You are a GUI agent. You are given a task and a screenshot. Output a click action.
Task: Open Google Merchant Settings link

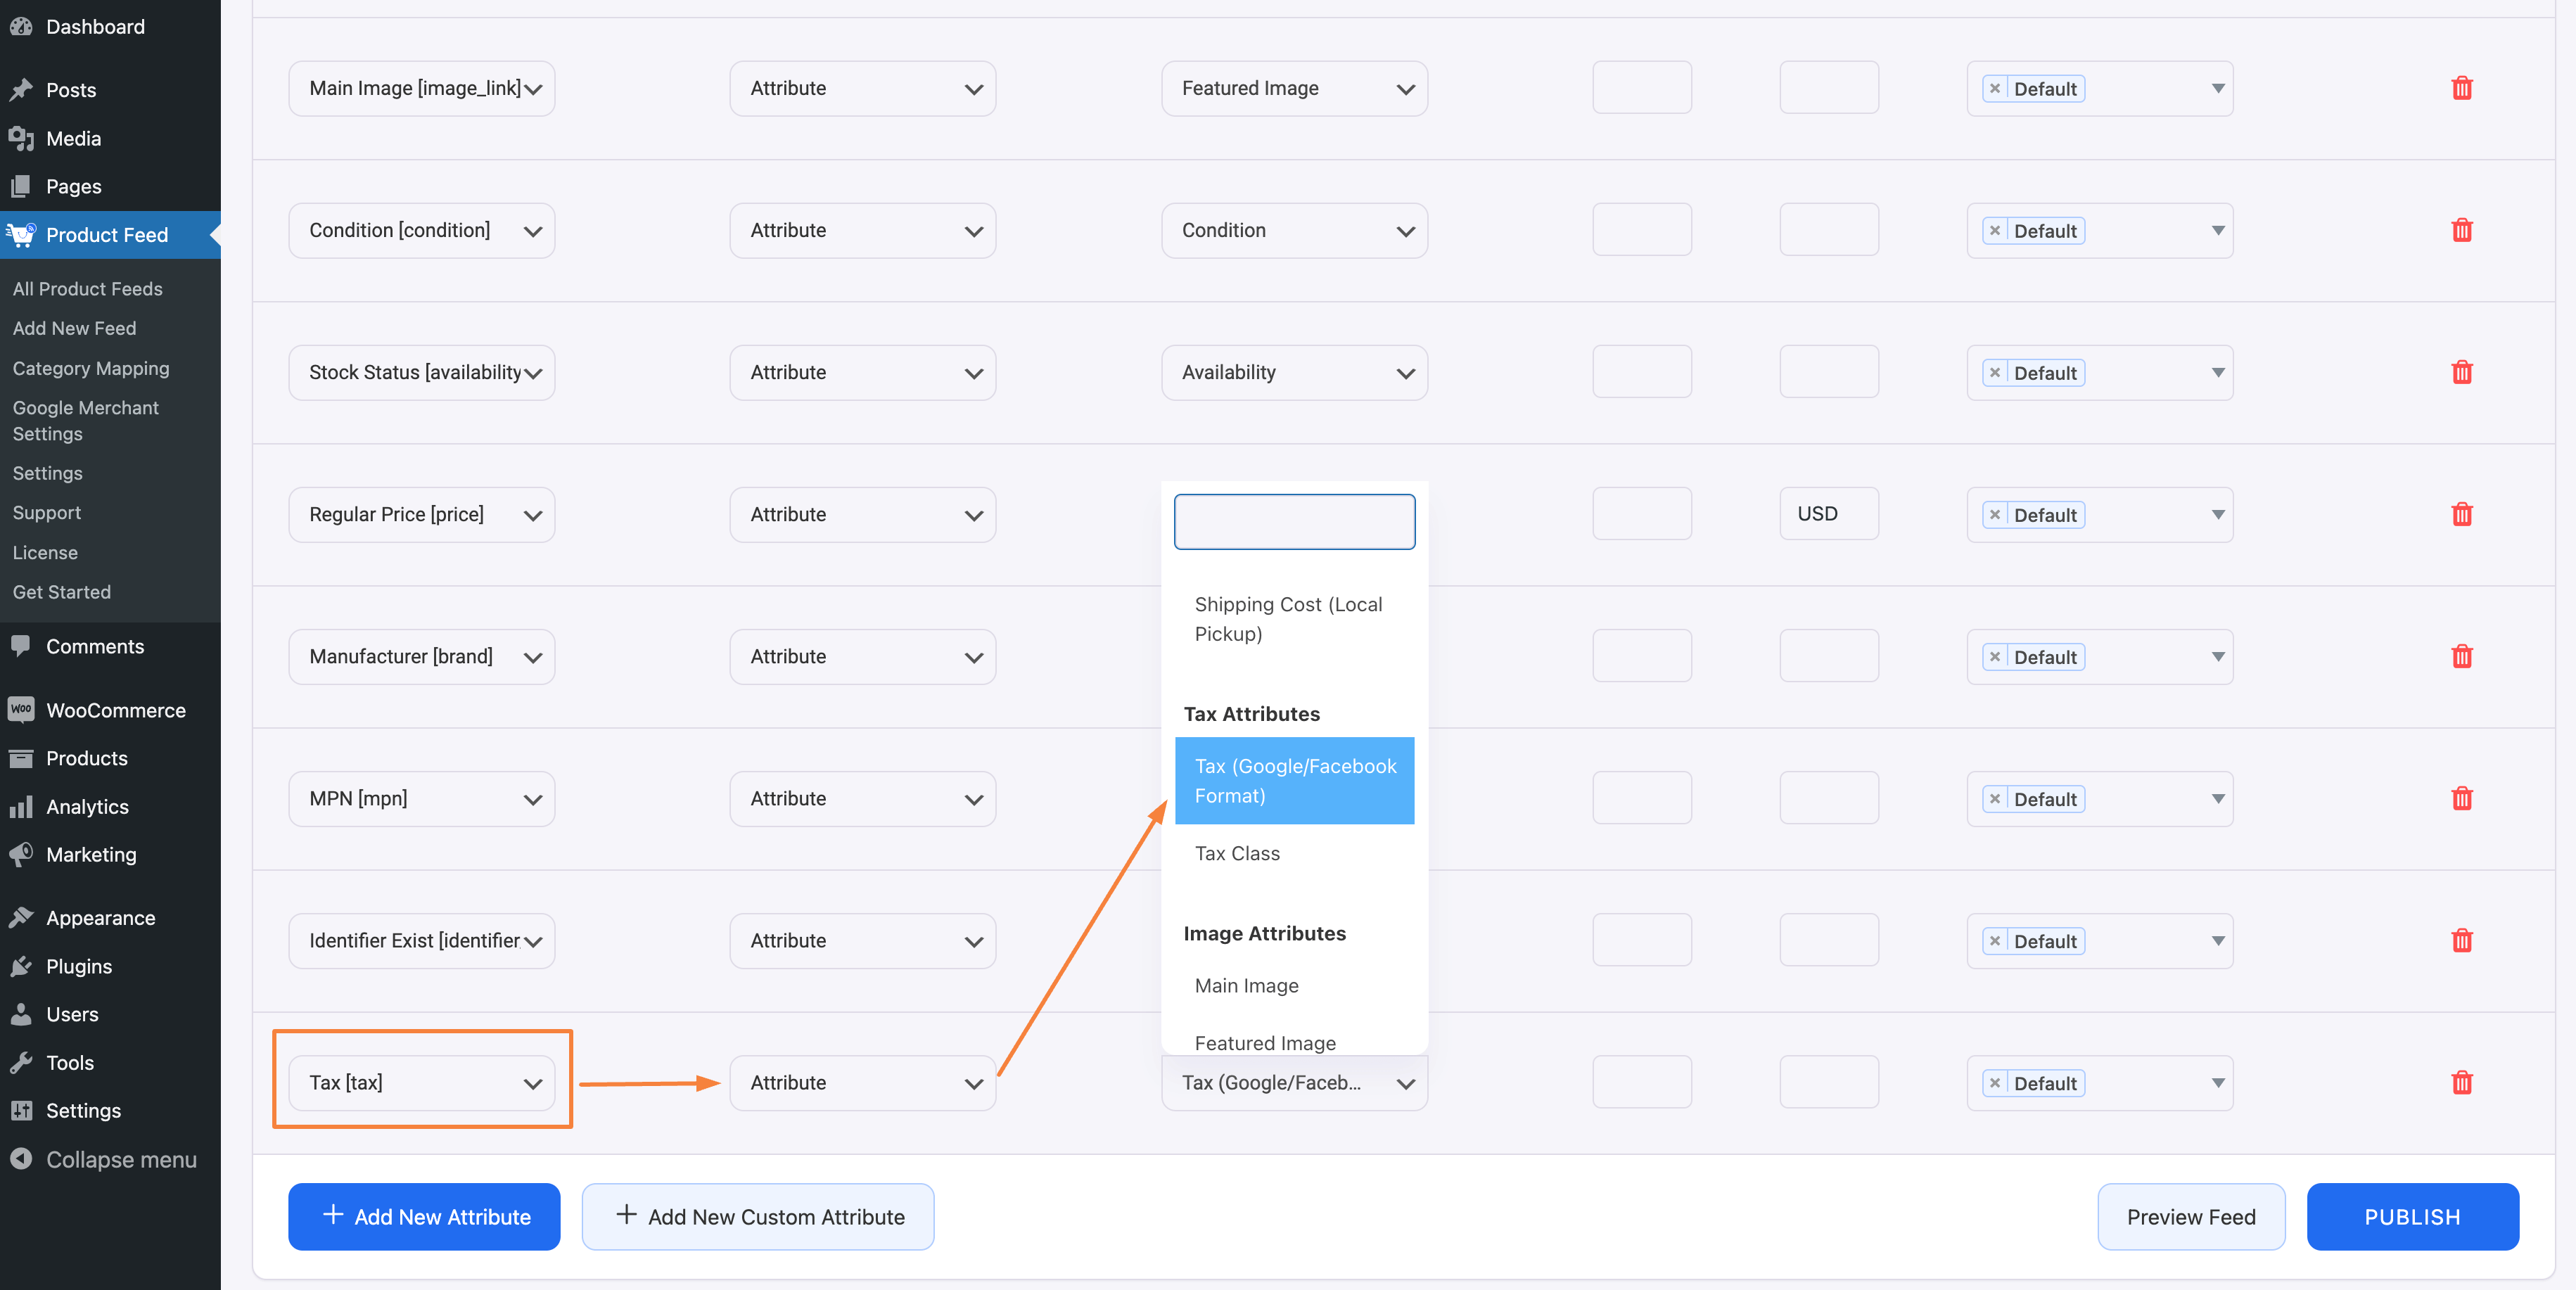click(86, 421)
